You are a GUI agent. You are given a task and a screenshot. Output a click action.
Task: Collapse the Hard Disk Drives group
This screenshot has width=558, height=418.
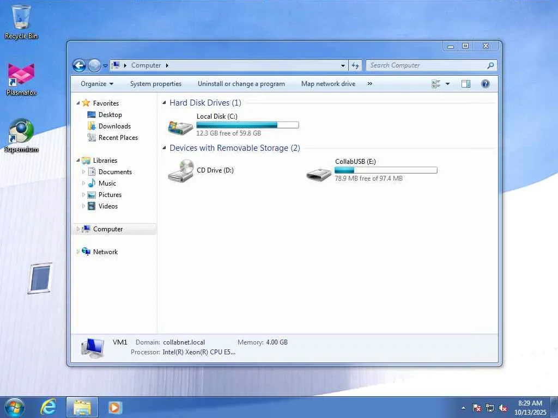(x=164, y=103)
